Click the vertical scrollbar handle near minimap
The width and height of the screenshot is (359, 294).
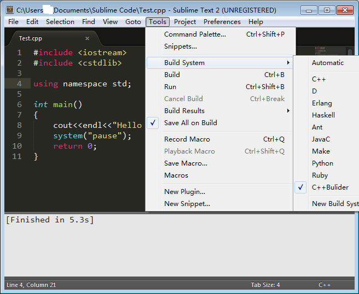(x=350, y=52)
